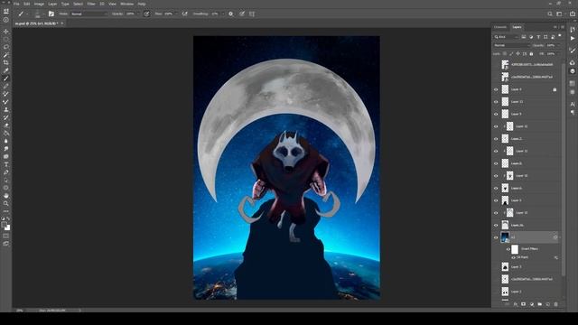Click the add layer style fx icon
This screenshot has width=578, height=325.
click(516, 304)
